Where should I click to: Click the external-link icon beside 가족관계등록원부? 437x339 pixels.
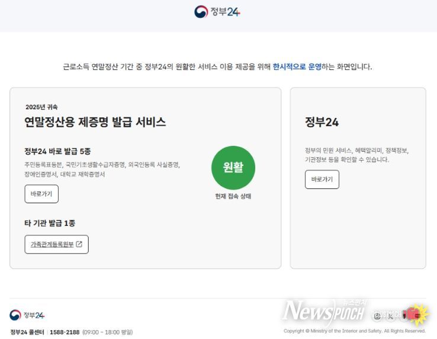pyautogui.click(x=79, y=244)
